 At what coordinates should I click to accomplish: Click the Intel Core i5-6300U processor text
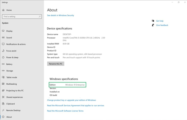(x=84, y=39)
